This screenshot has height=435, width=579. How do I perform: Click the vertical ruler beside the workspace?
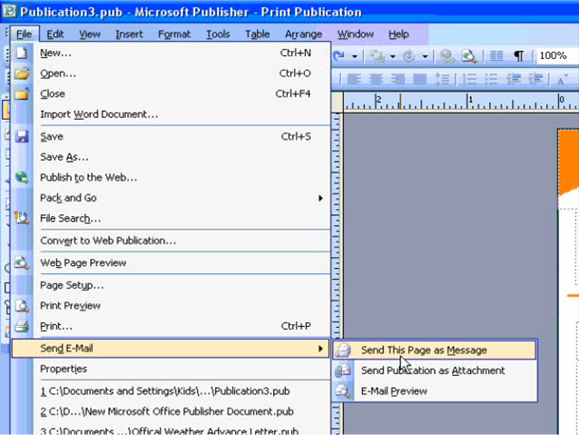point(337,225)
